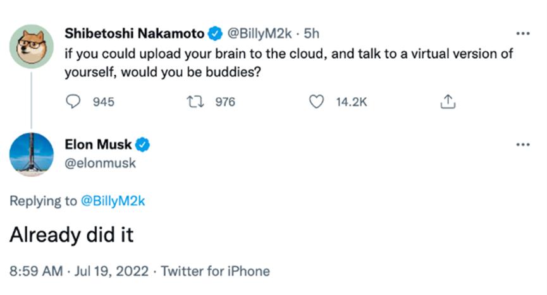The height and width of the screenshot is (295, 547).
Task: Click the @BillyM2k handle beside name
Action: pyautogui.click(x=259, y=33)
